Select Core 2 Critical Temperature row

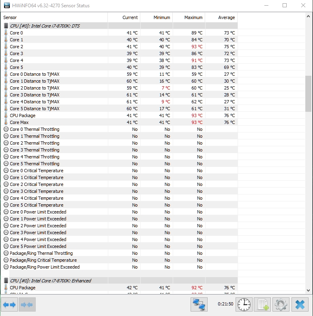(x=119, y=184)
